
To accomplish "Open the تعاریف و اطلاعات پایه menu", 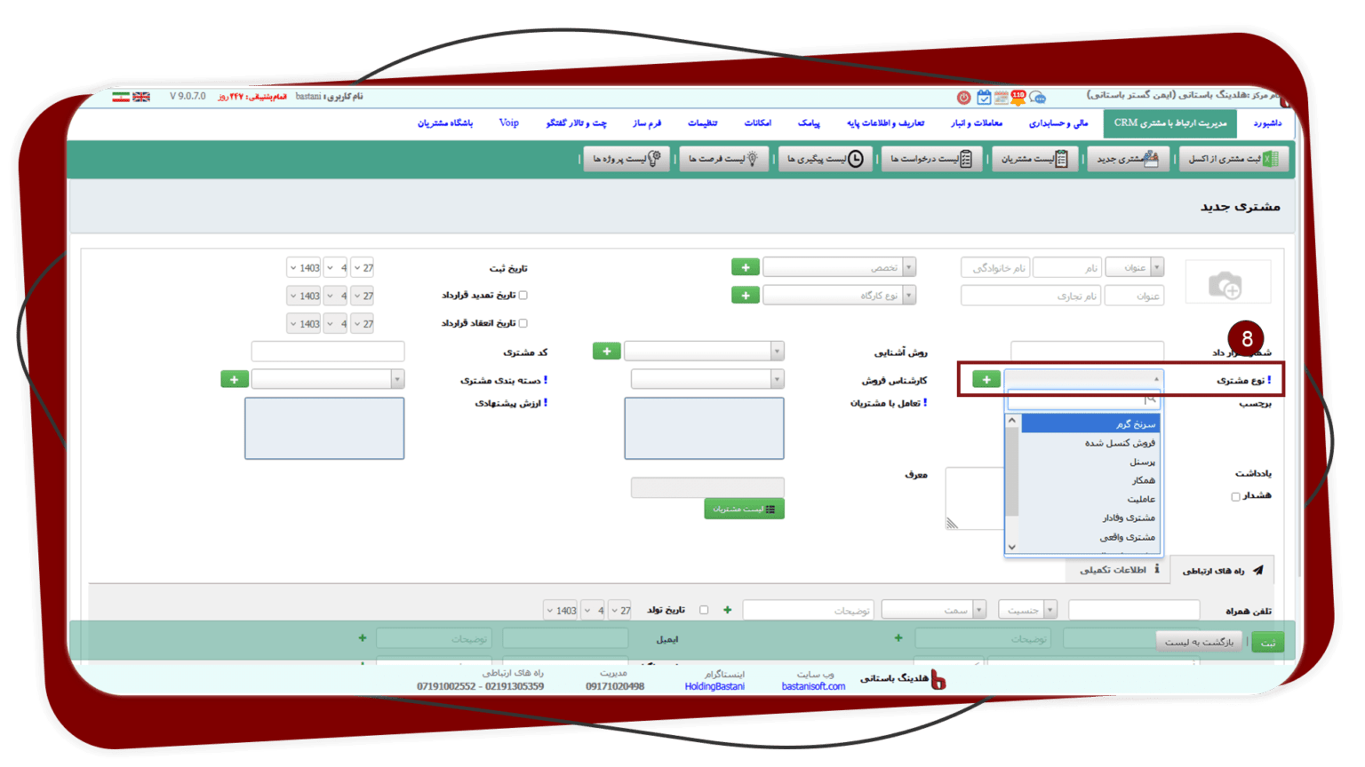I will point(885,123).
